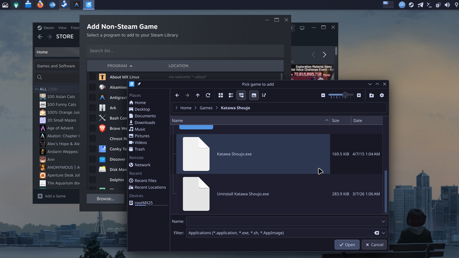Click Open to add selected game
Viewport: 459px width, 258px height.
(x=347, y=245)
